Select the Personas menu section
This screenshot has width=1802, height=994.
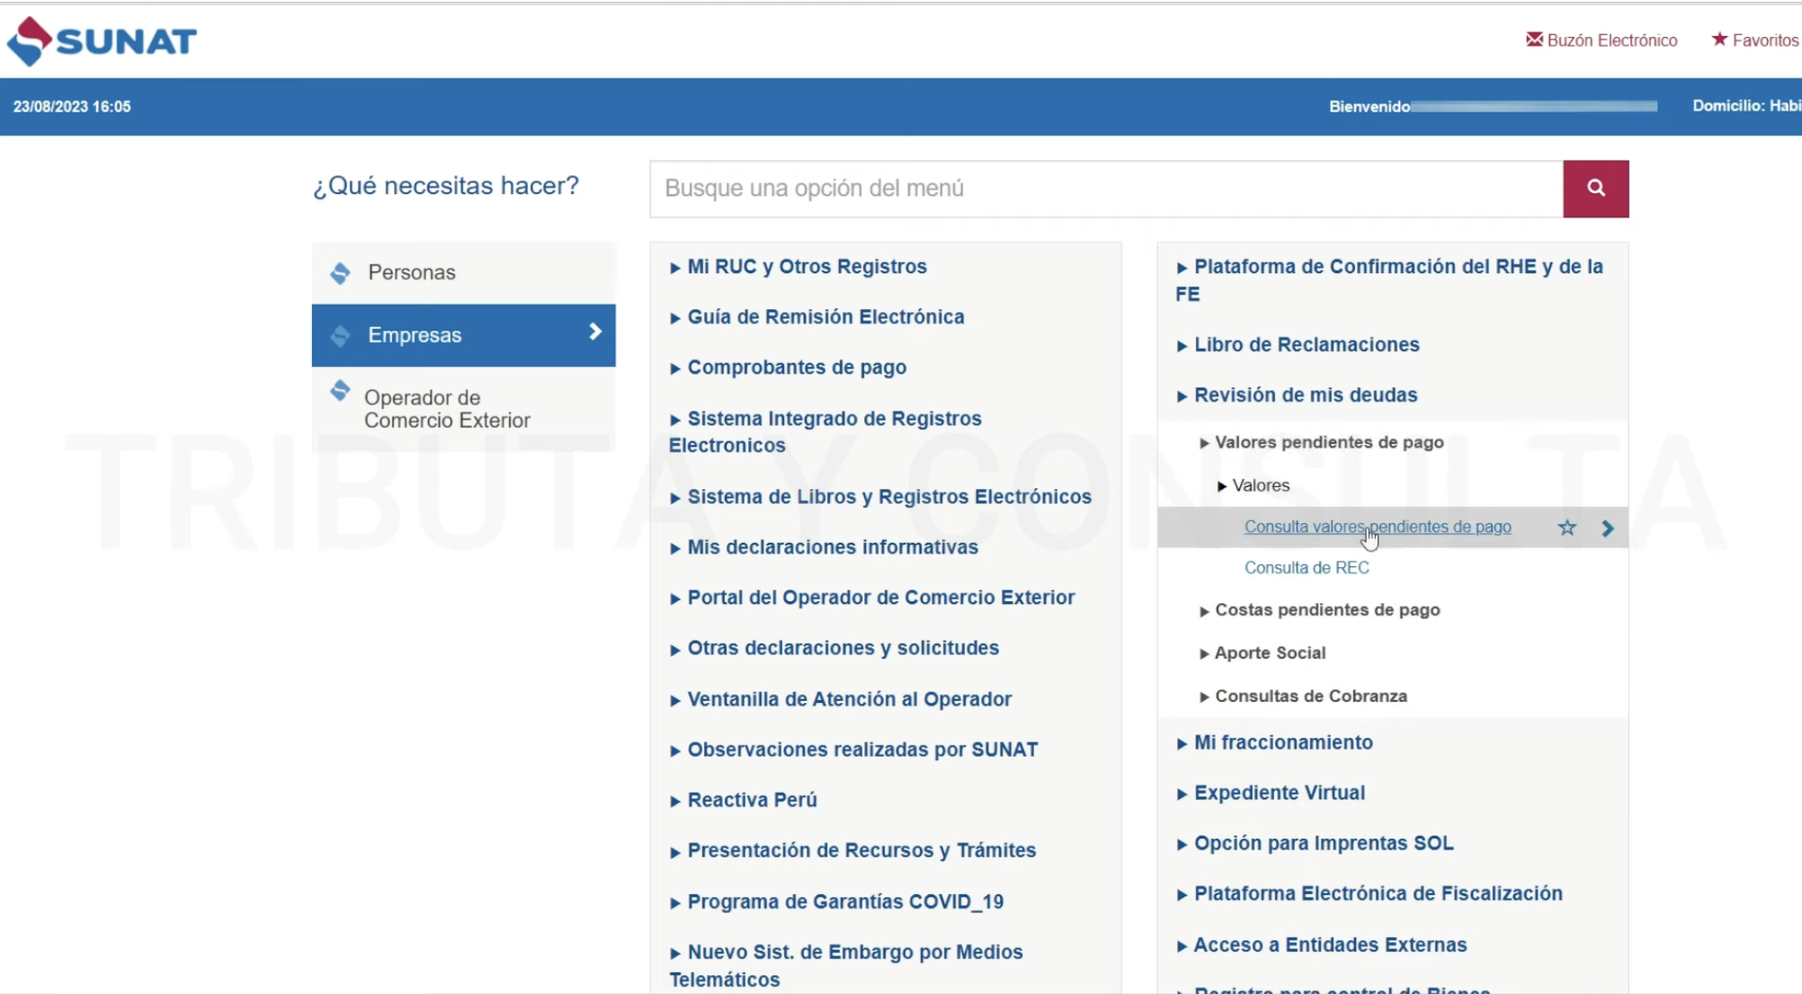coord(411,272)
